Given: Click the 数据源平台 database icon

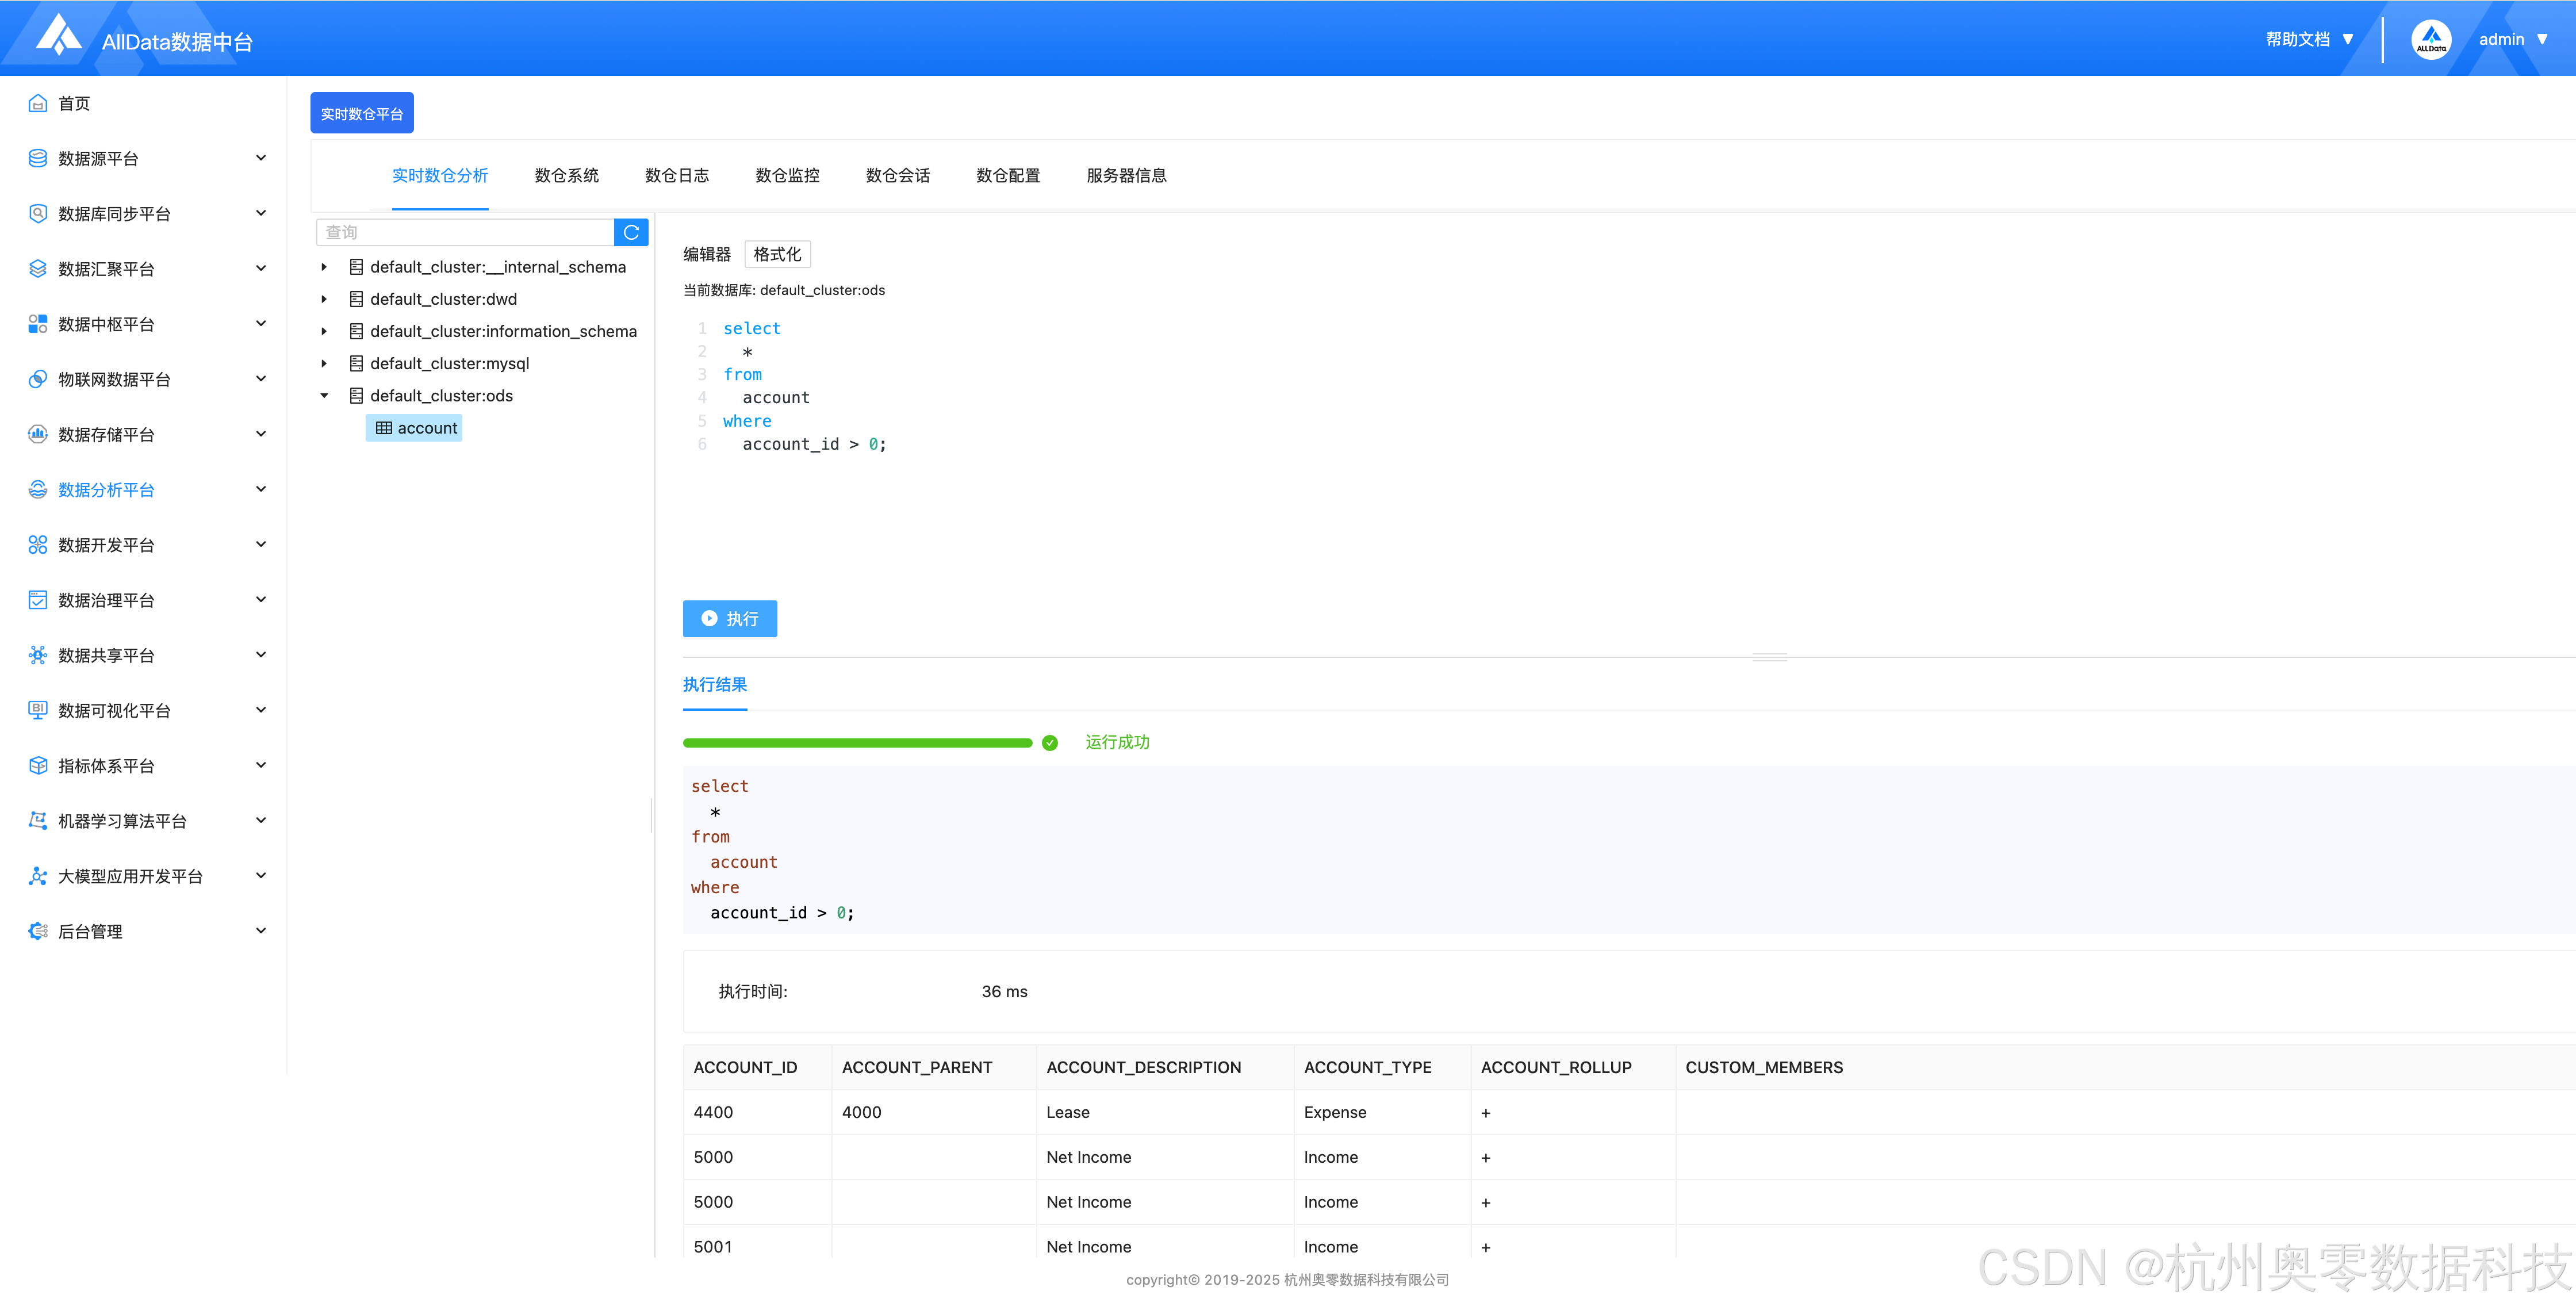Looking at the screenshot, I should [x=38, y=158].
